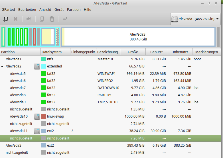The image size is (223, 158).
Task: Click the highlighted 7.26 MiB unallocated row
Action: (x=110, y=138)
